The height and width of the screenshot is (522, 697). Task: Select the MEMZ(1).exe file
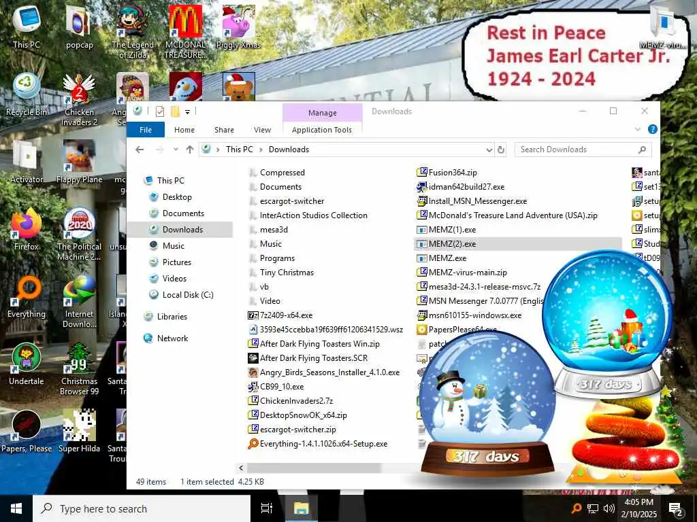click(452, 230)
